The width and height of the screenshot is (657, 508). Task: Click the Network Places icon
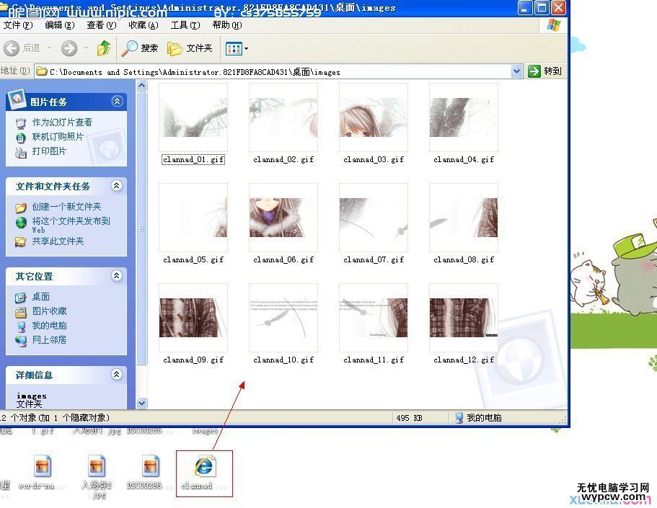click(x=20, y=341)
